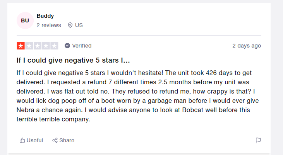
Task: Click the fourth grey rating star
Action: pos(46,46)
